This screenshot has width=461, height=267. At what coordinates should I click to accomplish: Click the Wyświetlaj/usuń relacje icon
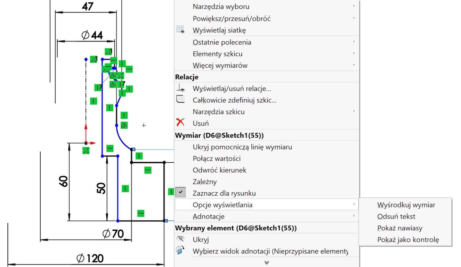point(181,88)
